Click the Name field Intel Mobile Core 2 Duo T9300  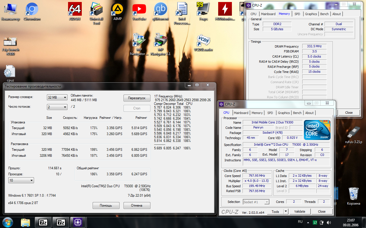pos(272,122)
